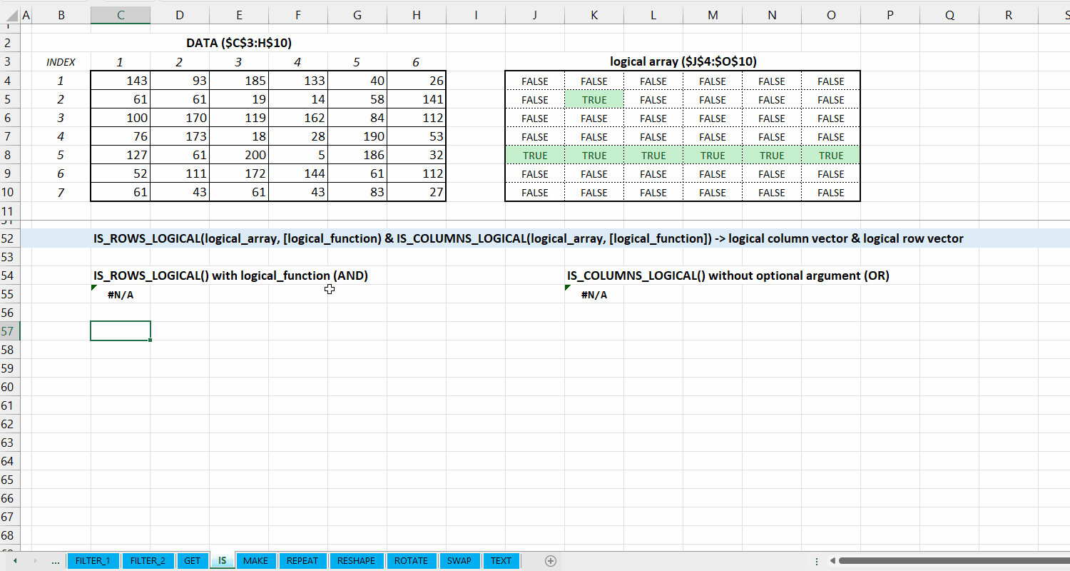This screenshot has height=571, width=1070.
Task: Click the cell showing 119
Action: click(x=239, y=118)
